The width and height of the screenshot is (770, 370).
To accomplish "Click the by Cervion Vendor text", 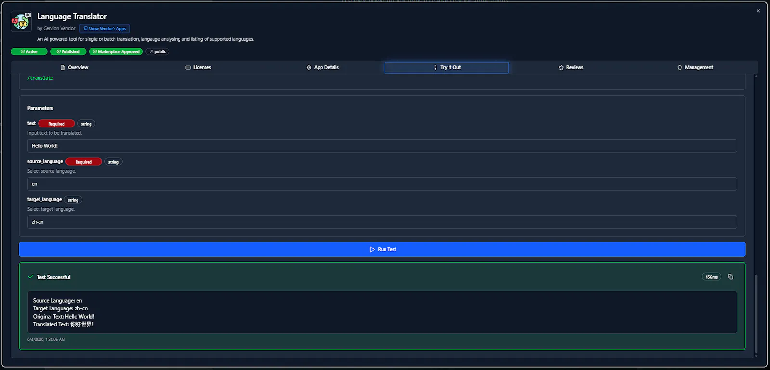I will pyautogui.click(x=56, y=28).
